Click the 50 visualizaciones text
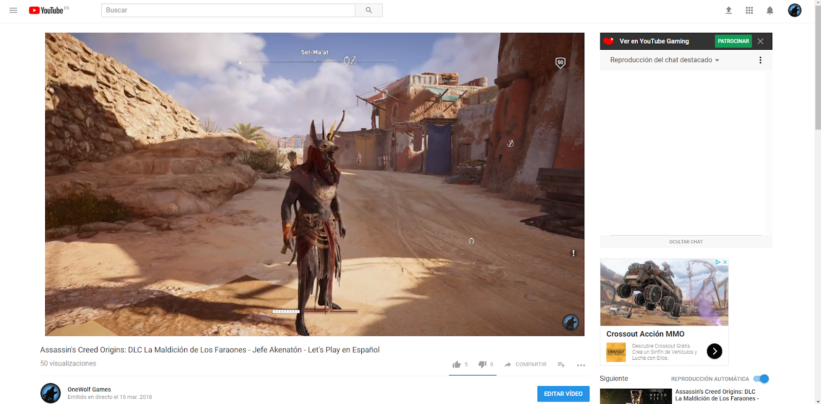 coord(68,363)
